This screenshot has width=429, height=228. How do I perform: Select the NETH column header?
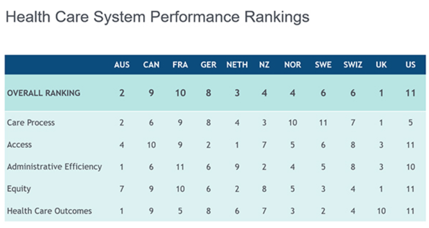[237, 65]
